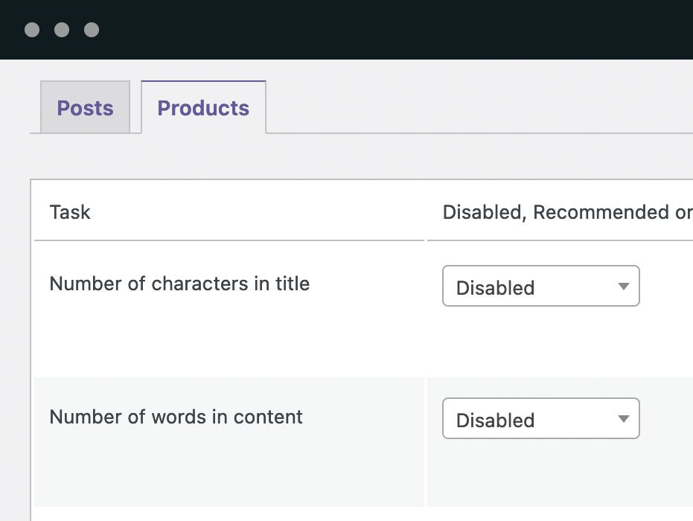Click the third window control dot

pos(92,30)
